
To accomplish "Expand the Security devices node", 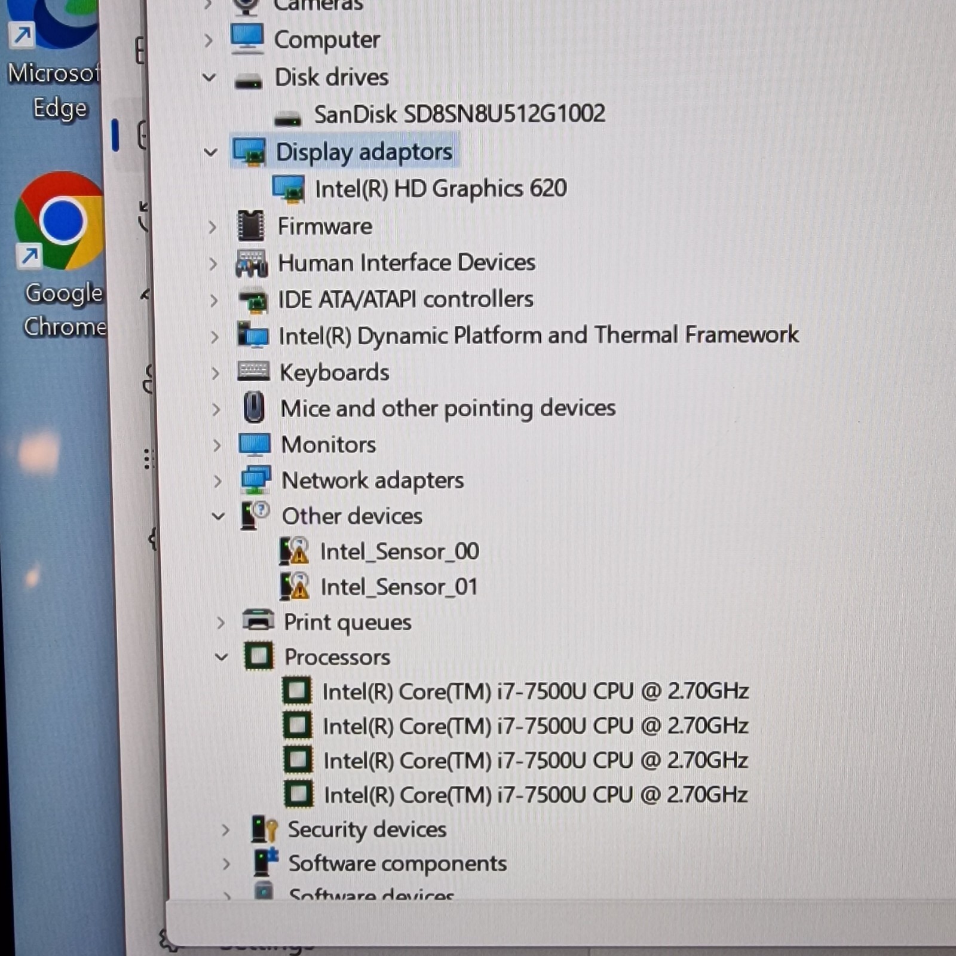I will point(225,830).
